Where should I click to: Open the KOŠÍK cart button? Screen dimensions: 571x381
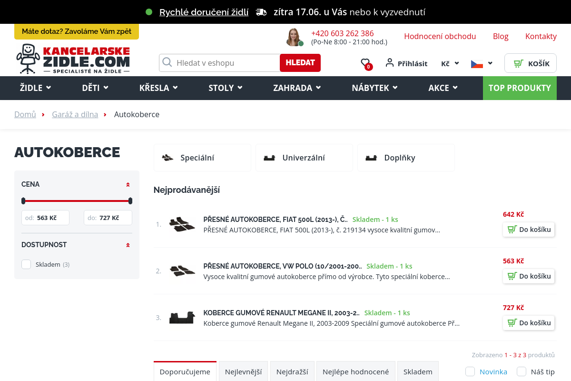click(x=531, y=63)
